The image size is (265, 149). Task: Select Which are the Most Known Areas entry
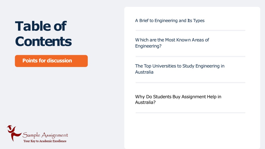click(172, 43)
